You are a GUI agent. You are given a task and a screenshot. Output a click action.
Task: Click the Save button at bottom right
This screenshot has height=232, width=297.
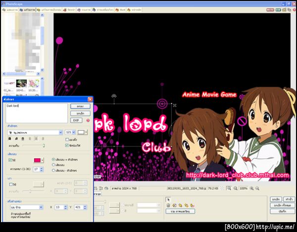[283, 211]
